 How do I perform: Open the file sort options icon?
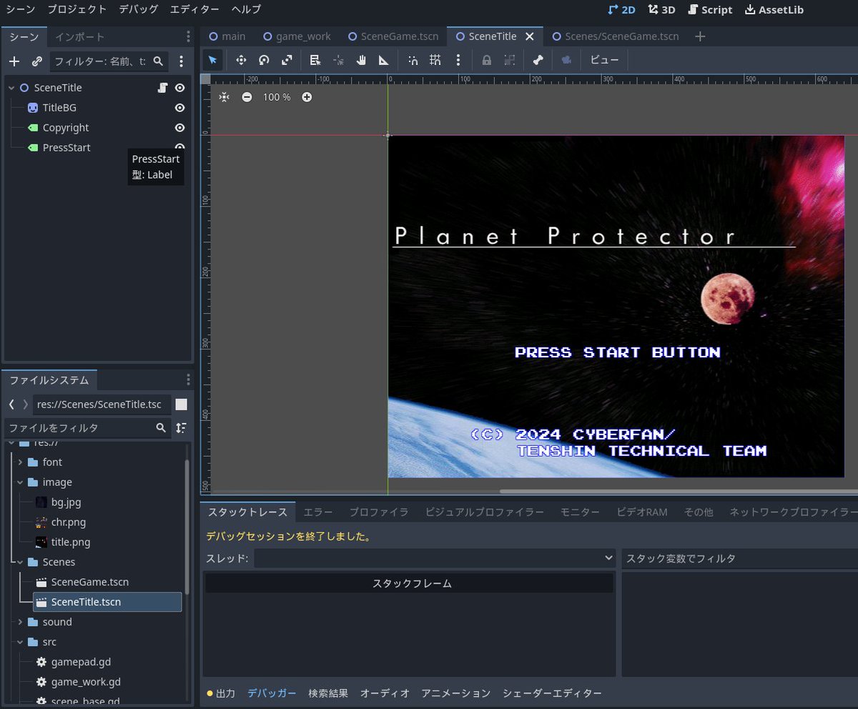[x=181, y=427]
